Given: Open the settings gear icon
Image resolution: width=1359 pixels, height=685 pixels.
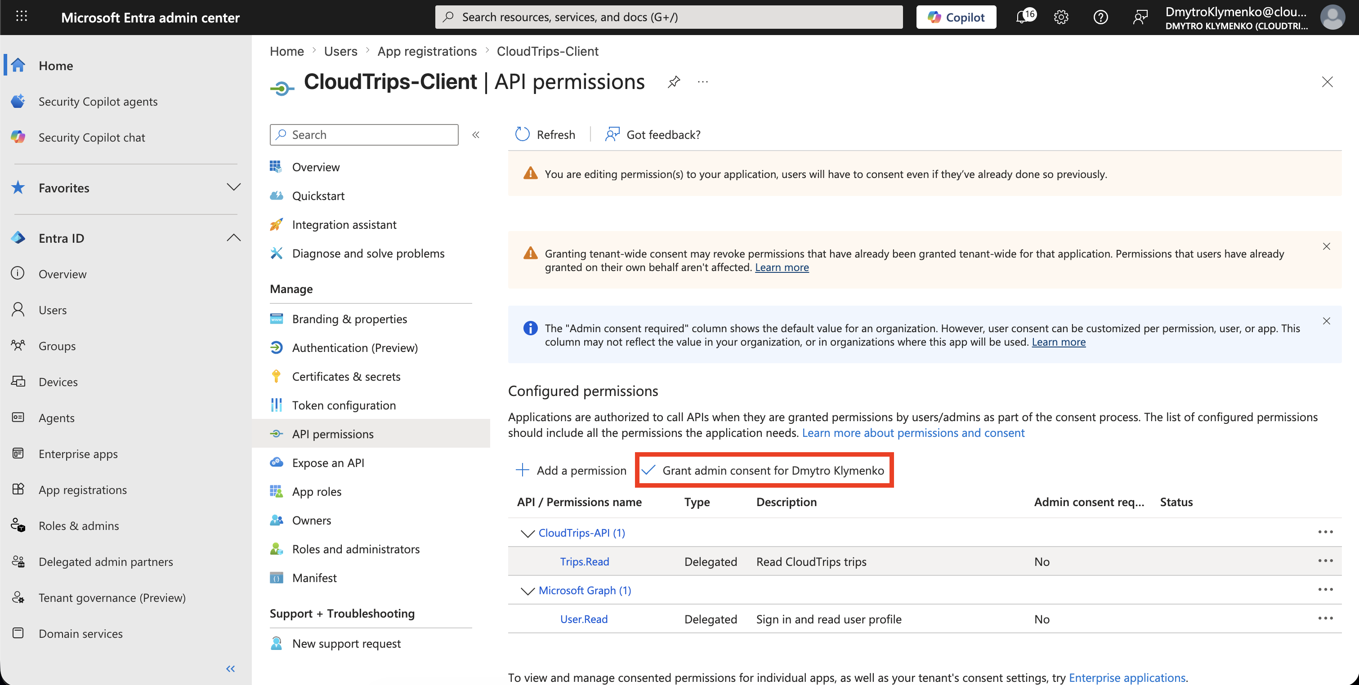Looking at the screenshot, I should [1061, 17].
